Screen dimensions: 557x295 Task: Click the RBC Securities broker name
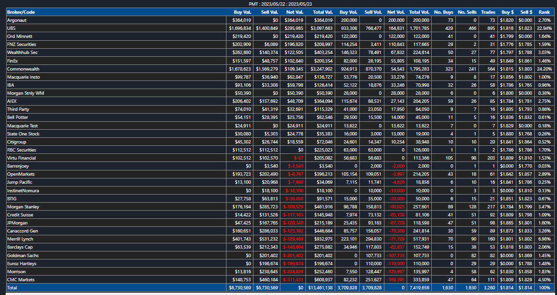tap(22, 150)
